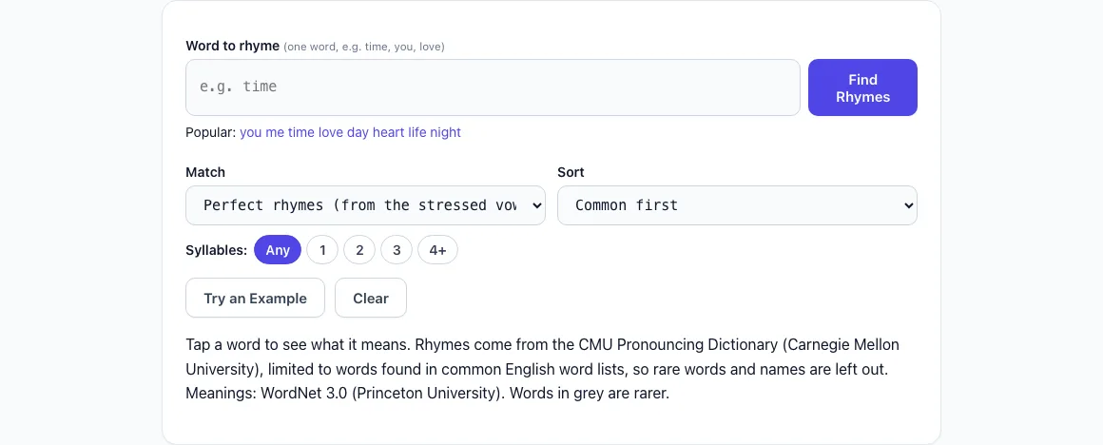
Task: Click 'Words in grey are rarer.' sentence
Action: click(590, 393)
